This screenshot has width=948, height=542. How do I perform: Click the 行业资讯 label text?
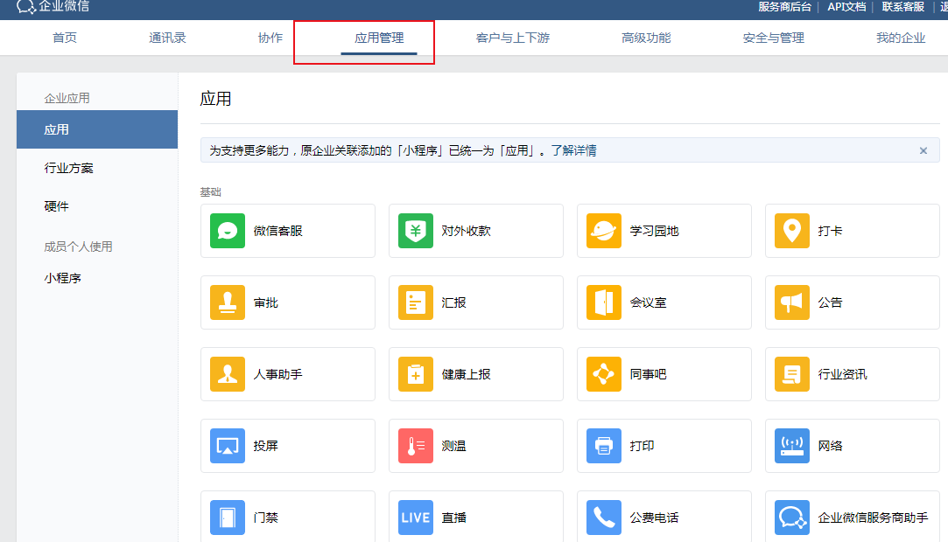click(x=842, y=374)
